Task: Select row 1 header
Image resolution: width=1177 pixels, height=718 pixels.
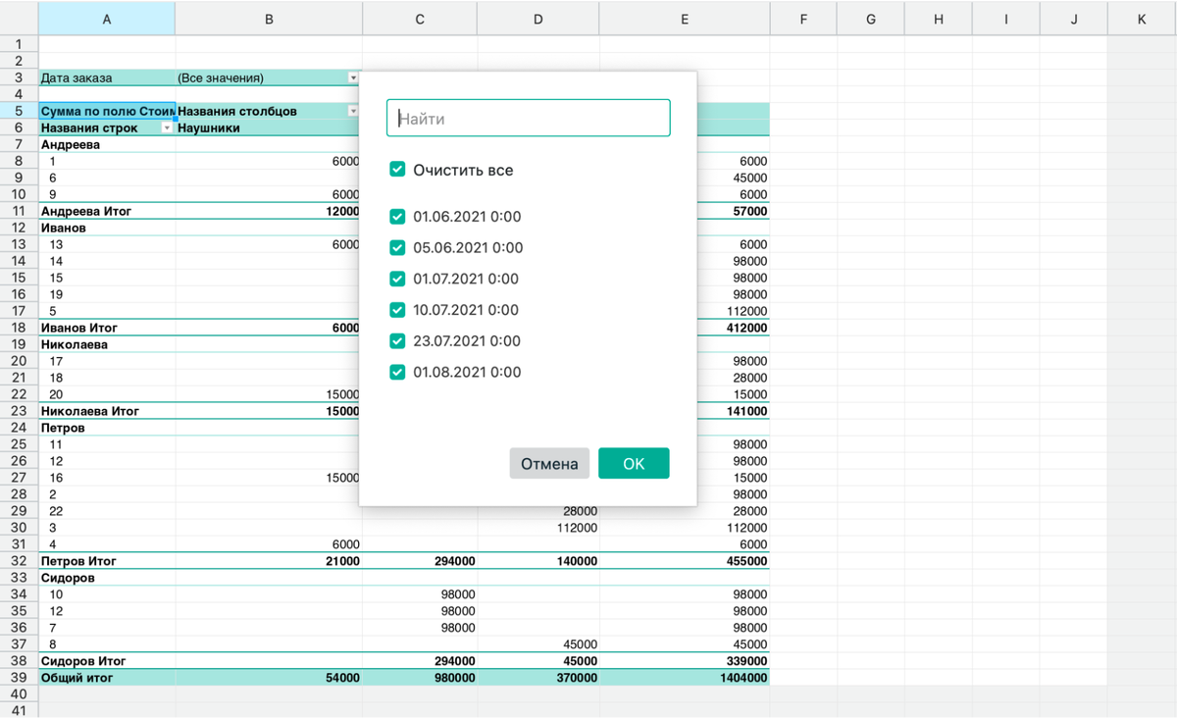Action: (x=19, y=44)
